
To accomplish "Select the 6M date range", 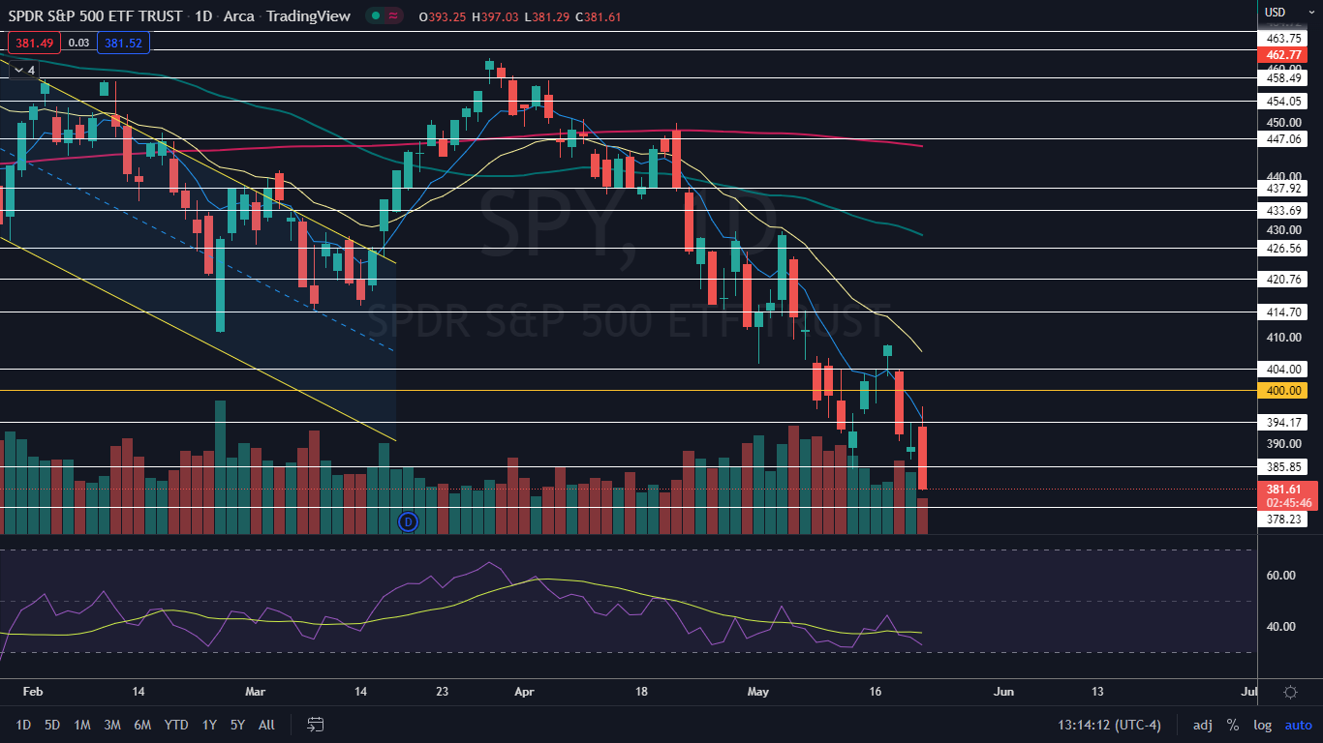I will click(x=142, y=725).
